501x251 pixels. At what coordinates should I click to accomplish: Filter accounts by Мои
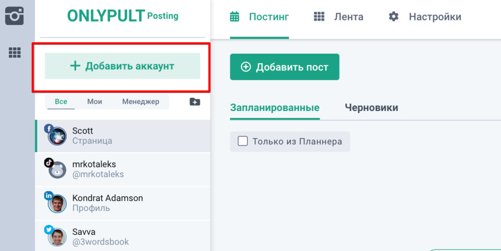click(95, 102)
